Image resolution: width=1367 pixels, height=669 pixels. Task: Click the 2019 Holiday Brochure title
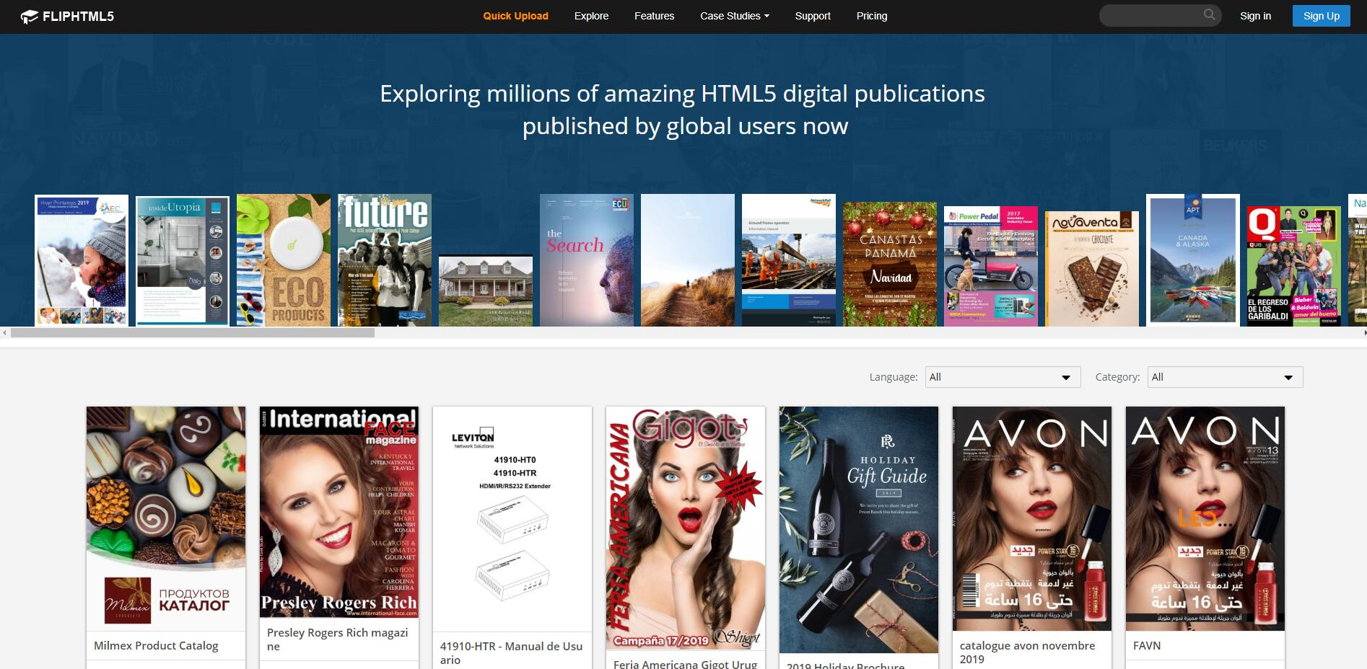(x=845, y=665)
